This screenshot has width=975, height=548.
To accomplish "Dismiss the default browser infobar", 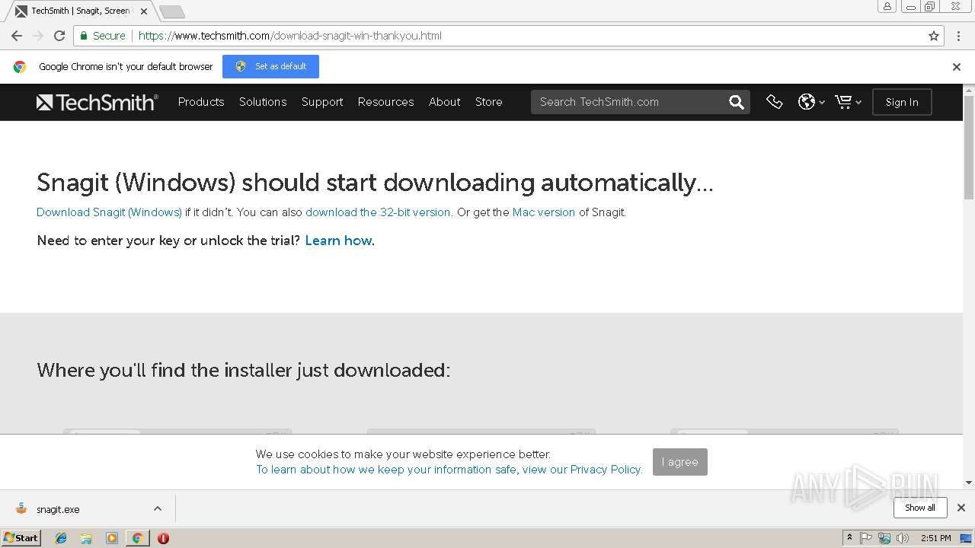I will point(957,67).
